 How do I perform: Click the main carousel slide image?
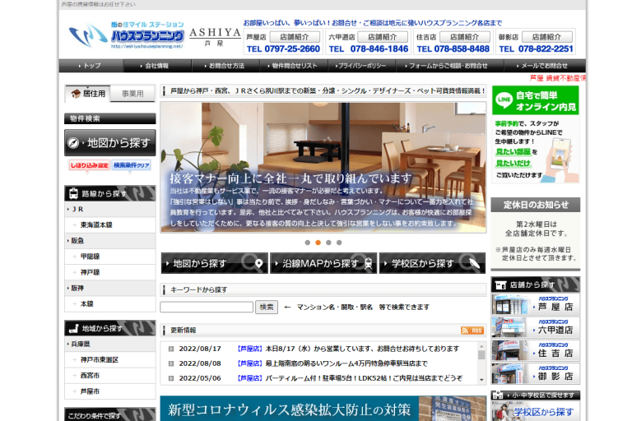pyautogui.click(x=323, y=167)
